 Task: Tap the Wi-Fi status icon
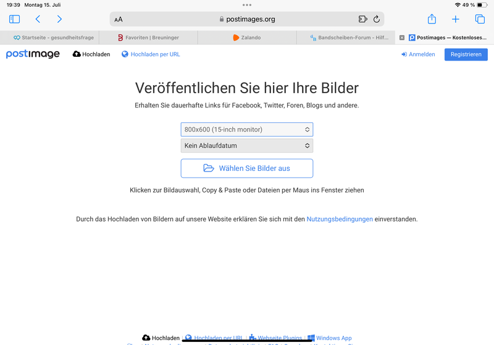(458, 5)
